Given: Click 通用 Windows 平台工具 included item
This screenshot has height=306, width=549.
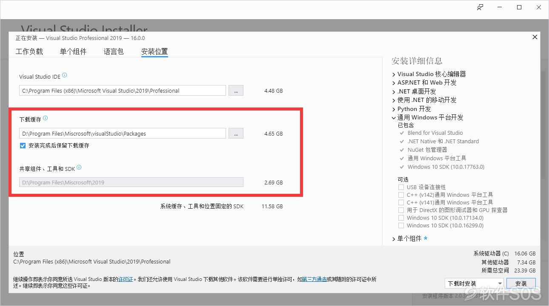Looking at the screenshot, I should pyautogui.click(x=437, y=158).
